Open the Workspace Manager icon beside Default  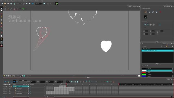(44, 4)
